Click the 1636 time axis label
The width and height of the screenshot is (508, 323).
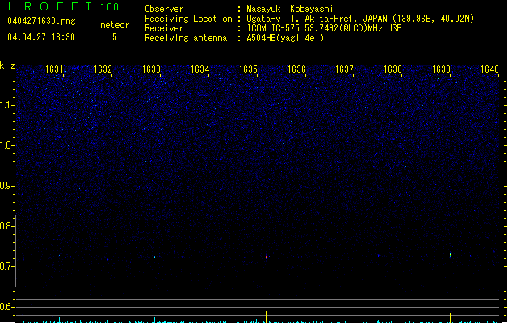click(296, 69)
